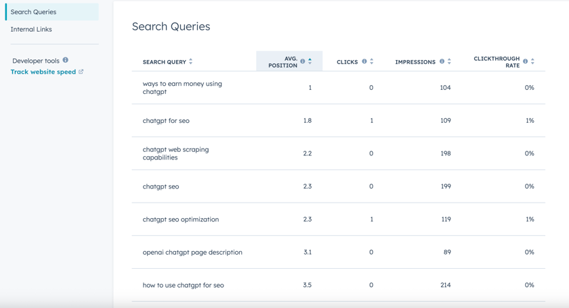Click the external link icon beside Track website speed
Screen dimensions: 569x308
tap(81, 72)
